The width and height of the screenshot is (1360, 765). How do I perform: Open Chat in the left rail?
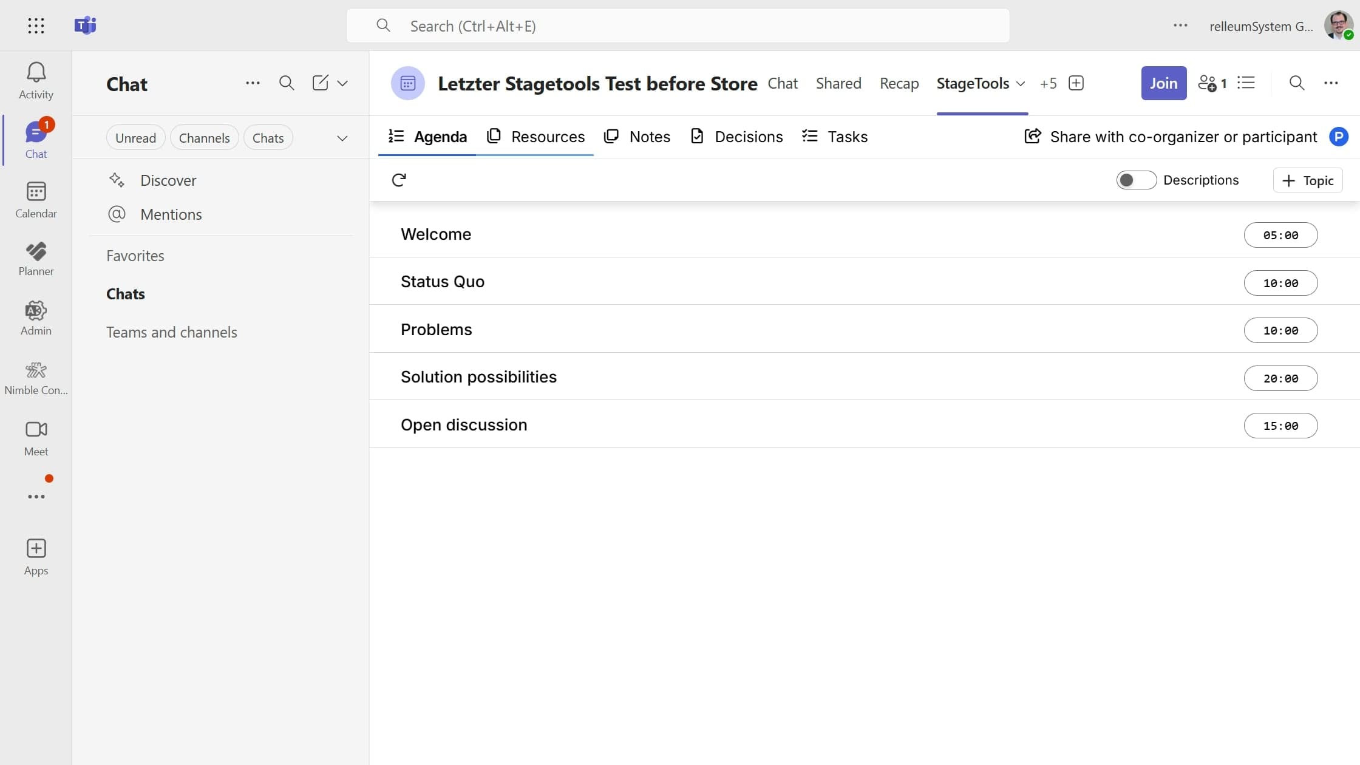(36, 140)
